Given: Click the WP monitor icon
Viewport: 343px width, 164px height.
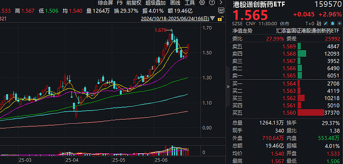Looking at the screenshot, I should pyautogui.click(x=221, y=10).
